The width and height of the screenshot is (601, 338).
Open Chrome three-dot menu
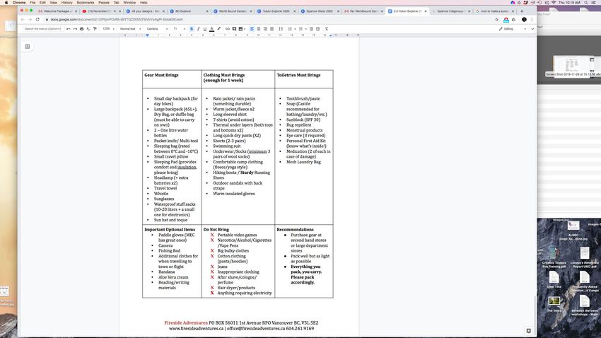point(532,20)
